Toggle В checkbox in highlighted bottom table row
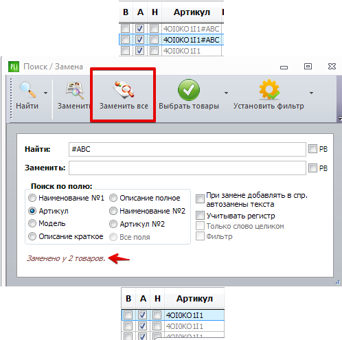The width and height of the screenshot is (342, 340). click(128, 315)
